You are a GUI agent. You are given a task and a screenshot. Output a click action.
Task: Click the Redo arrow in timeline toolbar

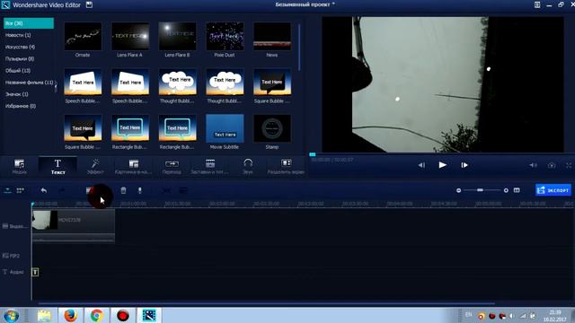(x=62, y=190)
